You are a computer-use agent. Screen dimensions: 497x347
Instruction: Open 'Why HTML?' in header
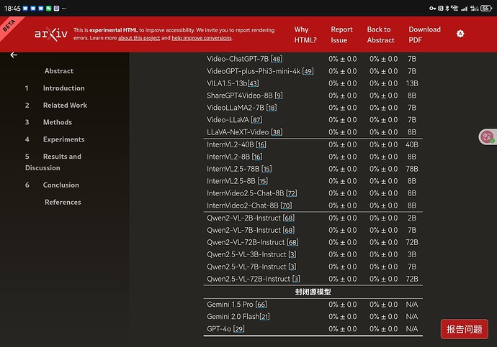click(305, 34)
